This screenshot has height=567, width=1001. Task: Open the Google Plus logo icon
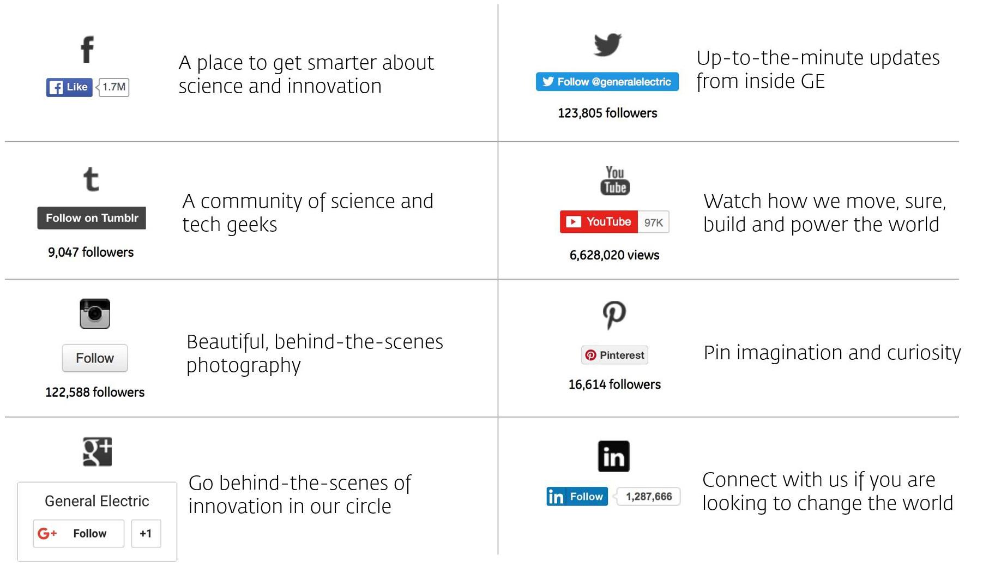click(97, 451)
